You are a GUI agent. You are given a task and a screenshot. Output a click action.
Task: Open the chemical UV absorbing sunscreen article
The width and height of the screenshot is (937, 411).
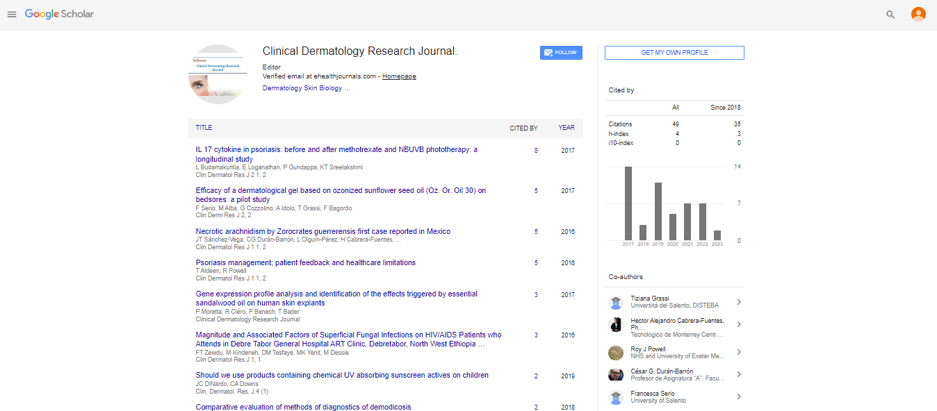point(342,375)
